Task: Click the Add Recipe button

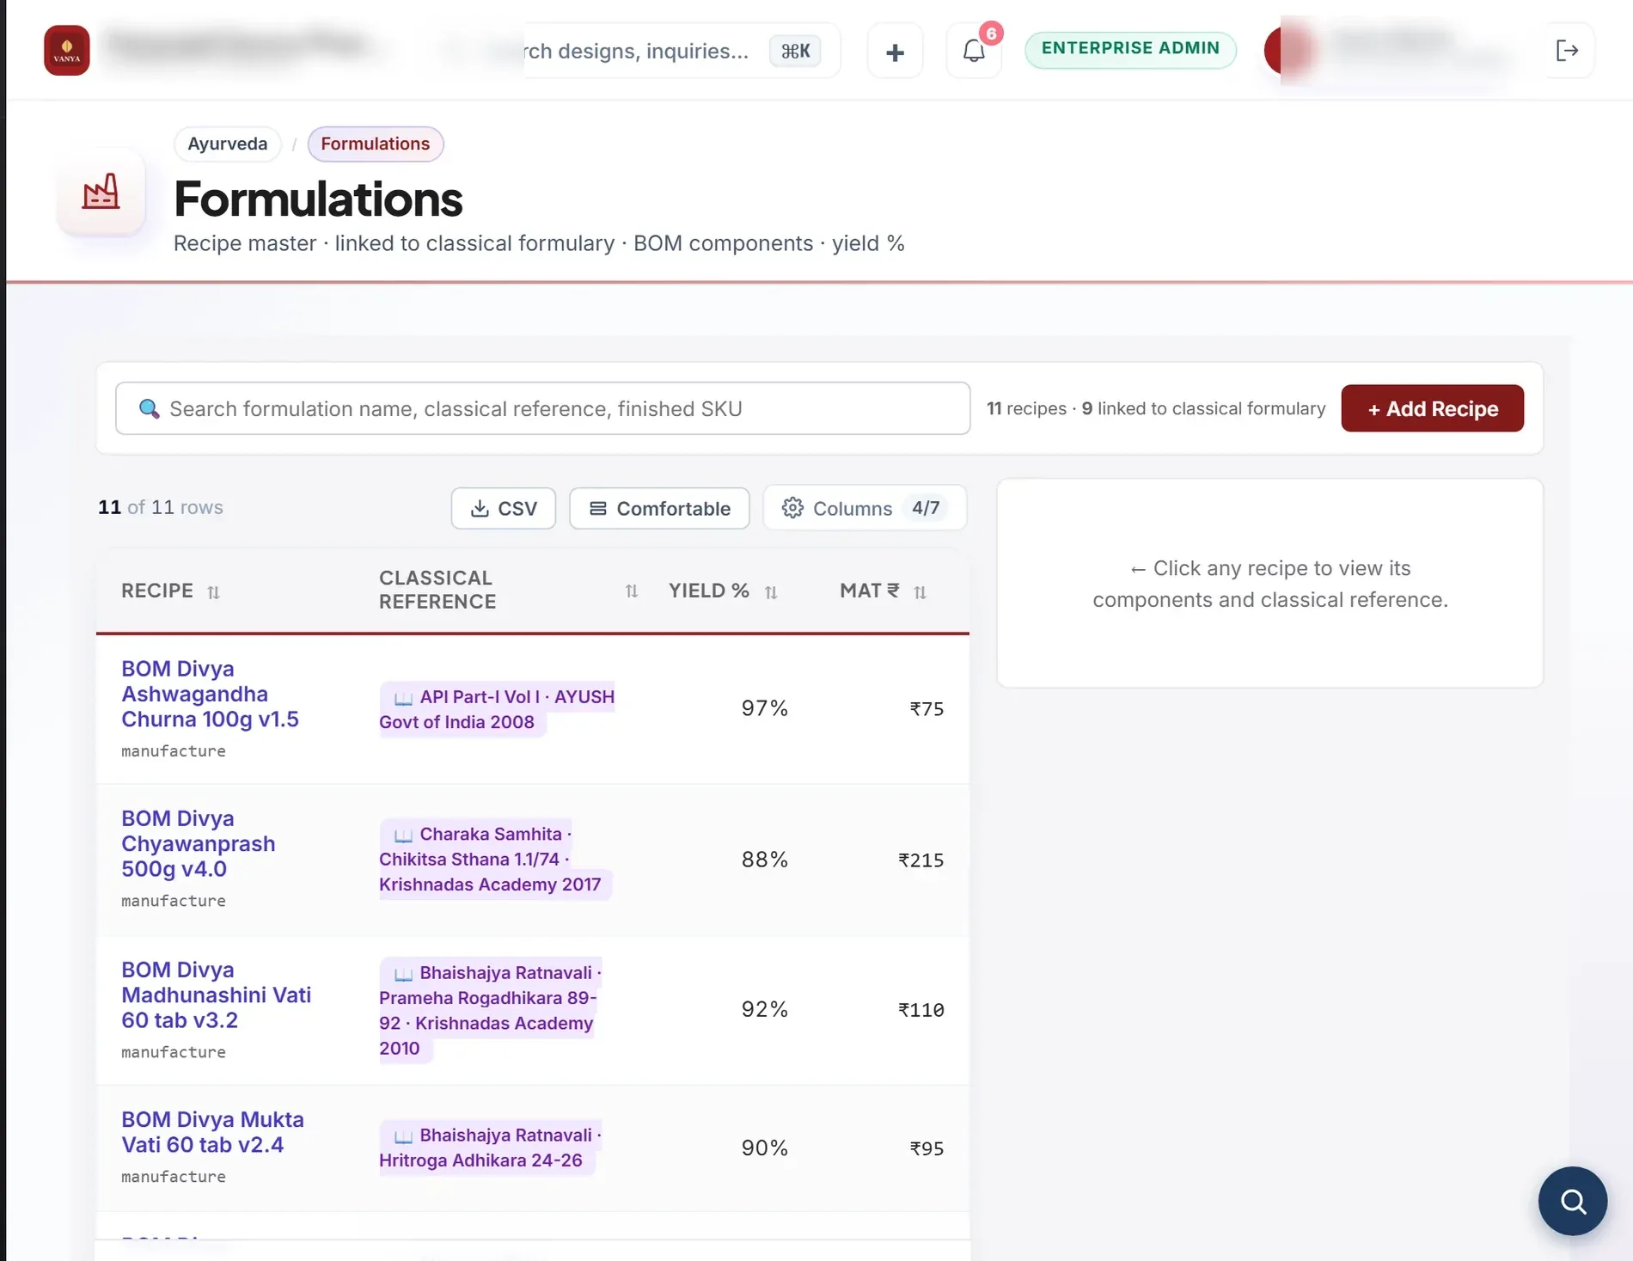Action: pyautogui.click(x=1432, y=408)
